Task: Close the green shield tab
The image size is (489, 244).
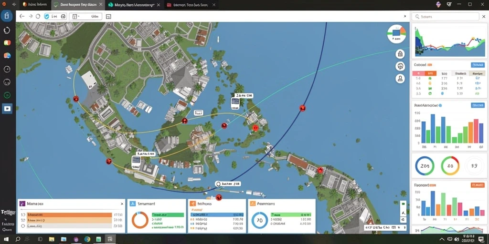Action: tap(100, 5)
